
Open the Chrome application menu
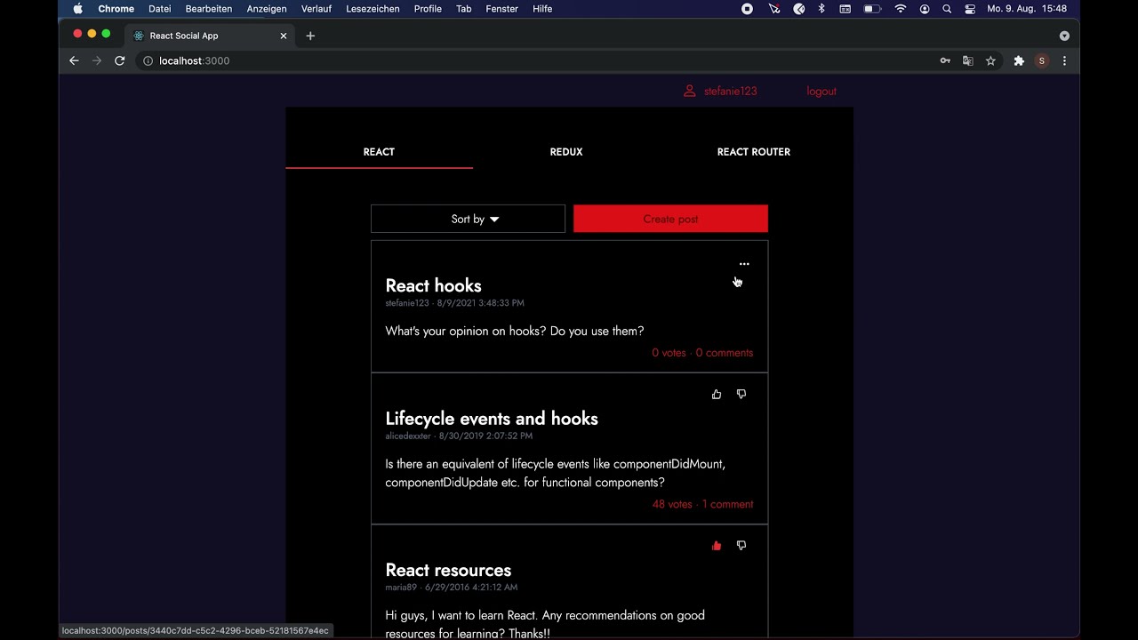(x=116, y=9)
